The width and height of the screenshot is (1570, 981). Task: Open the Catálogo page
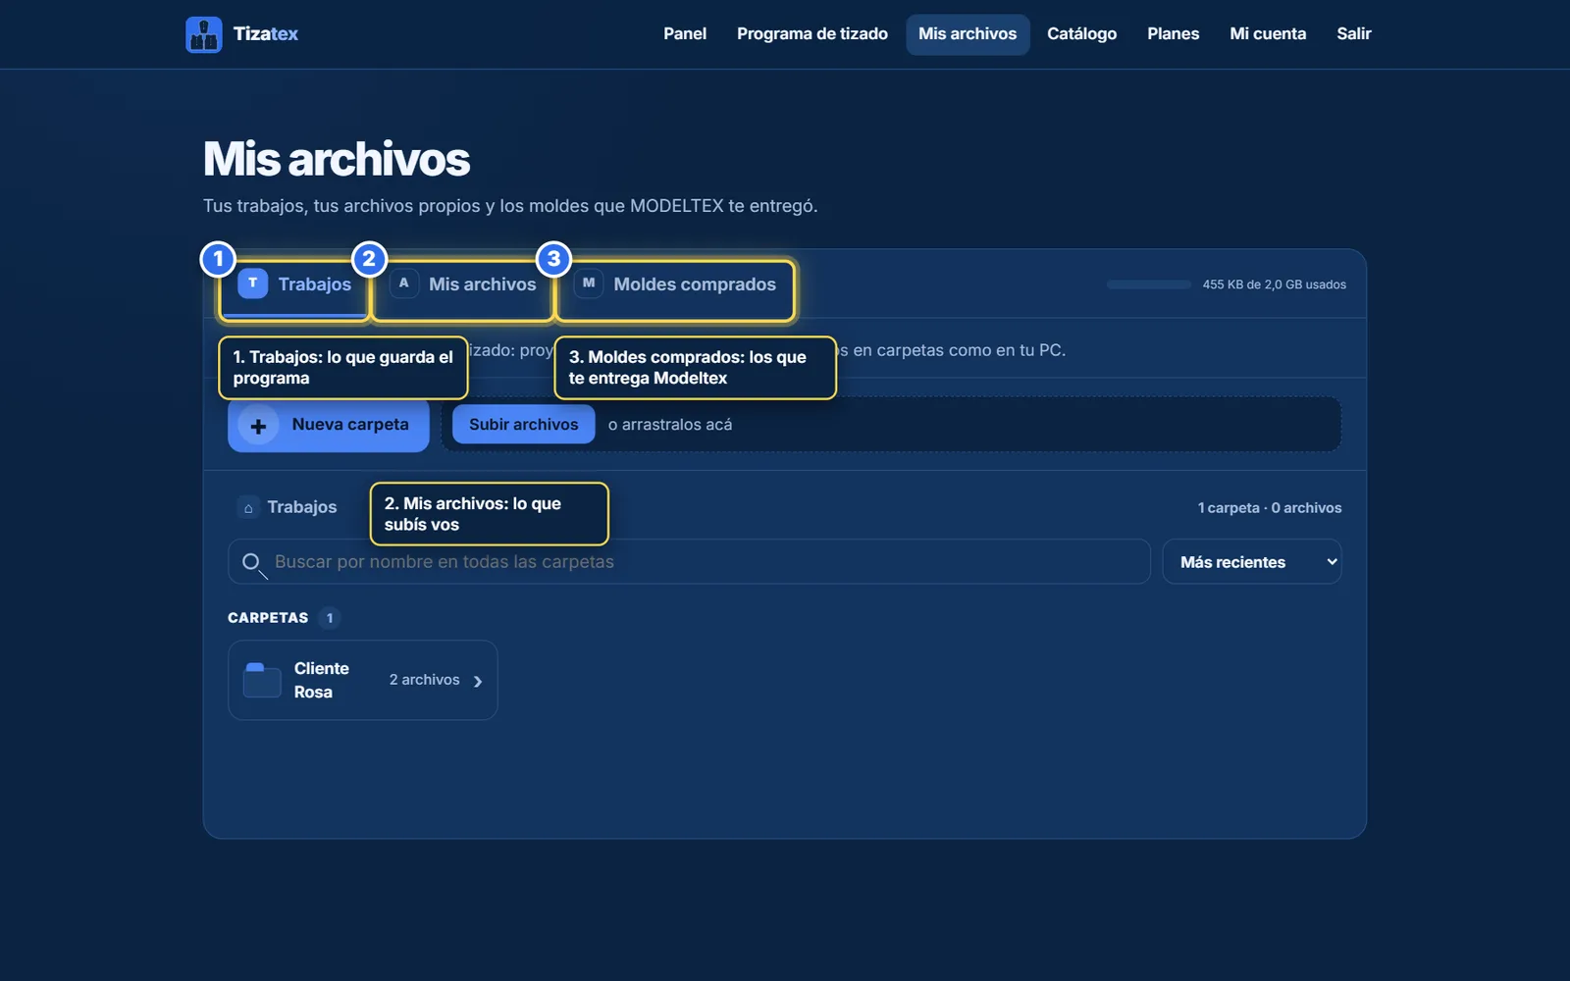click(x=1081, y=34)
